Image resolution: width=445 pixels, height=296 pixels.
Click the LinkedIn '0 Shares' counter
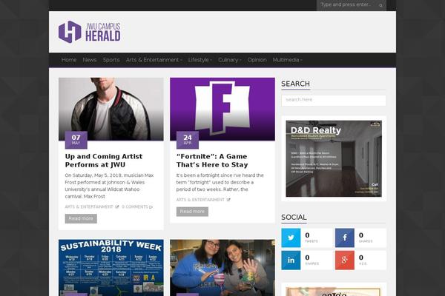point(312,260)
